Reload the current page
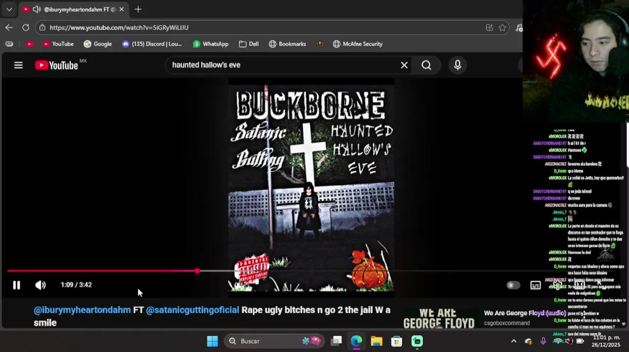The width and height of the screenshot is (629, 352). coord(25,27)
